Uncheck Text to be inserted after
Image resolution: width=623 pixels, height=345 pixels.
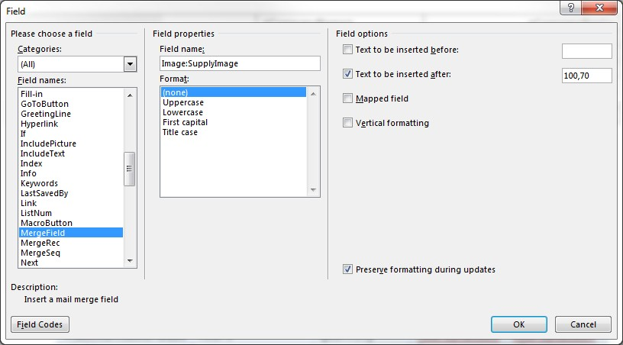[x=348, y=75]
